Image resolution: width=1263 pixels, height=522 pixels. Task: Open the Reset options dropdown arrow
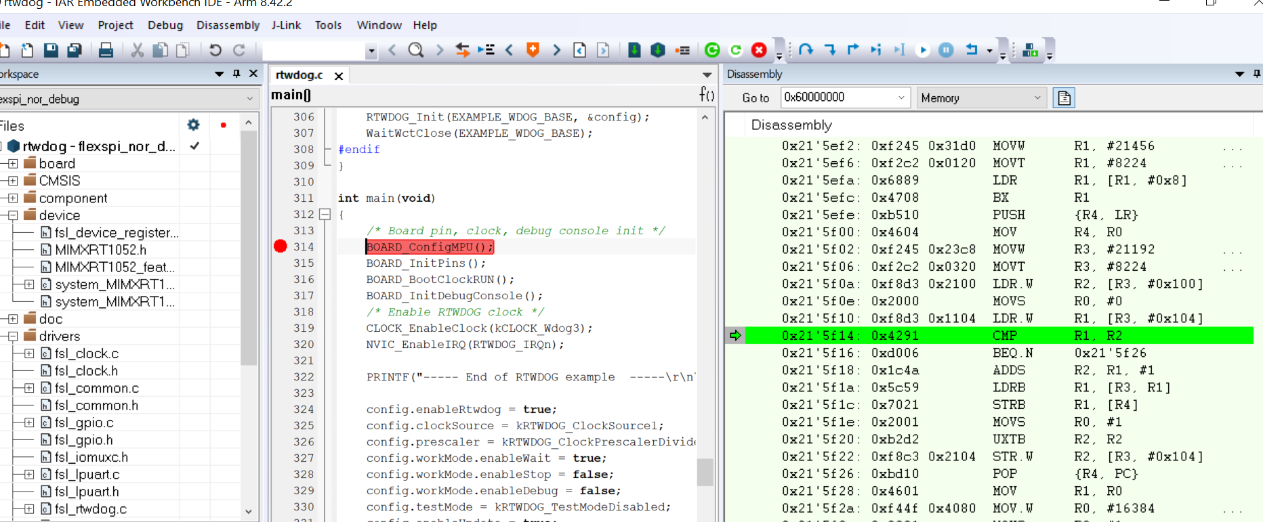pyautogui.click(x=989, y=50)
